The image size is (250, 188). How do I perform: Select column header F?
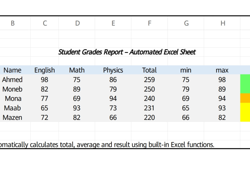[x=149, y=23]
